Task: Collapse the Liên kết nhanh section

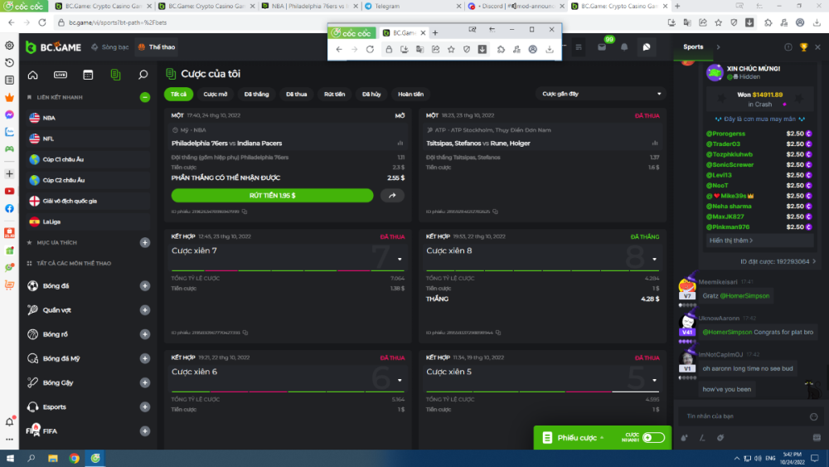Action: [x=145, y=97]
